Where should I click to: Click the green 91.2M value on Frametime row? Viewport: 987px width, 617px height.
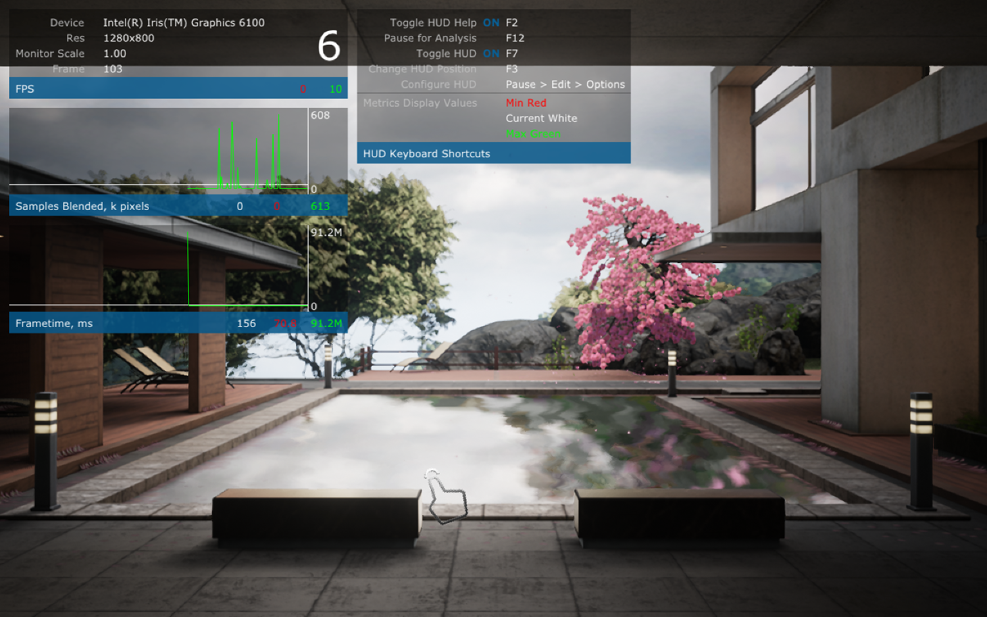pos(326,323)
